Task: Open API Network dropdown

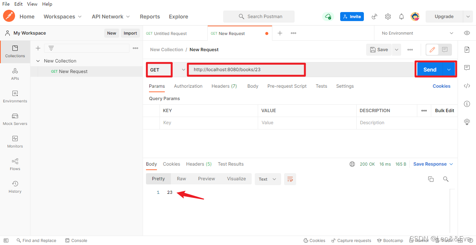Action: [x=111, y=17]
